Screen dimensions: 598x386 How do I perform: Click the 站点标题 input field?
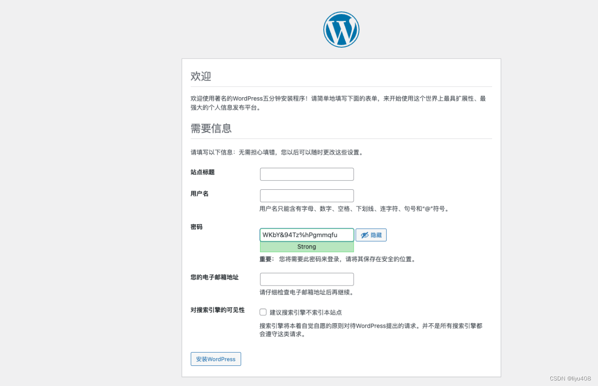[x=306, y=174]
